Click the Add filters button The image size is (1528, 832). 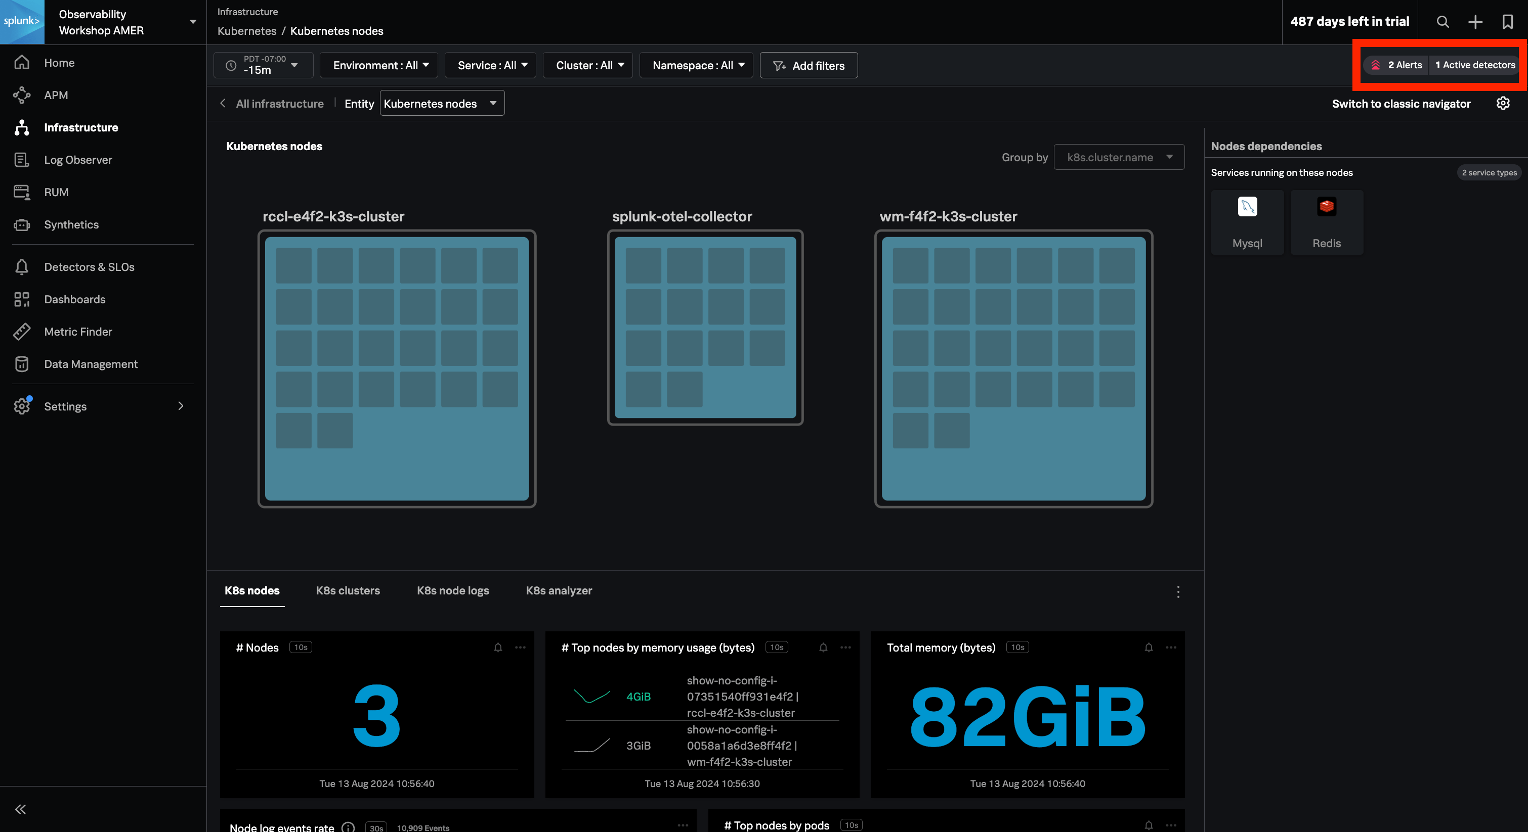[x=809, y=66]
